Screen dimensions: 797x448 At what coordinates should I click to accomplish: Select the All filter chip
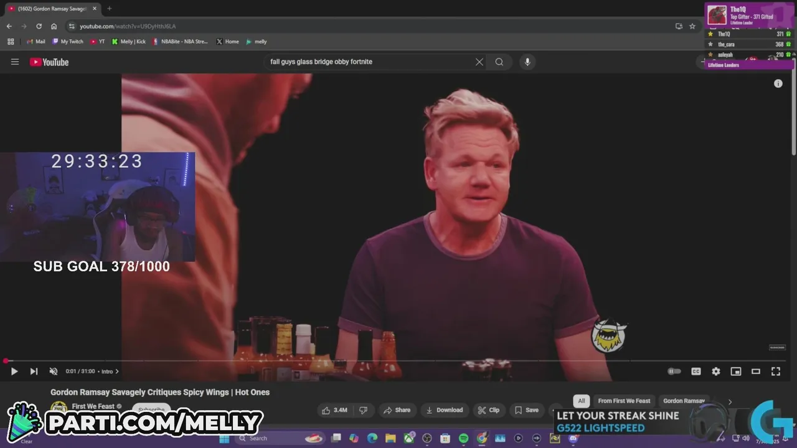[x=582, y=401]
